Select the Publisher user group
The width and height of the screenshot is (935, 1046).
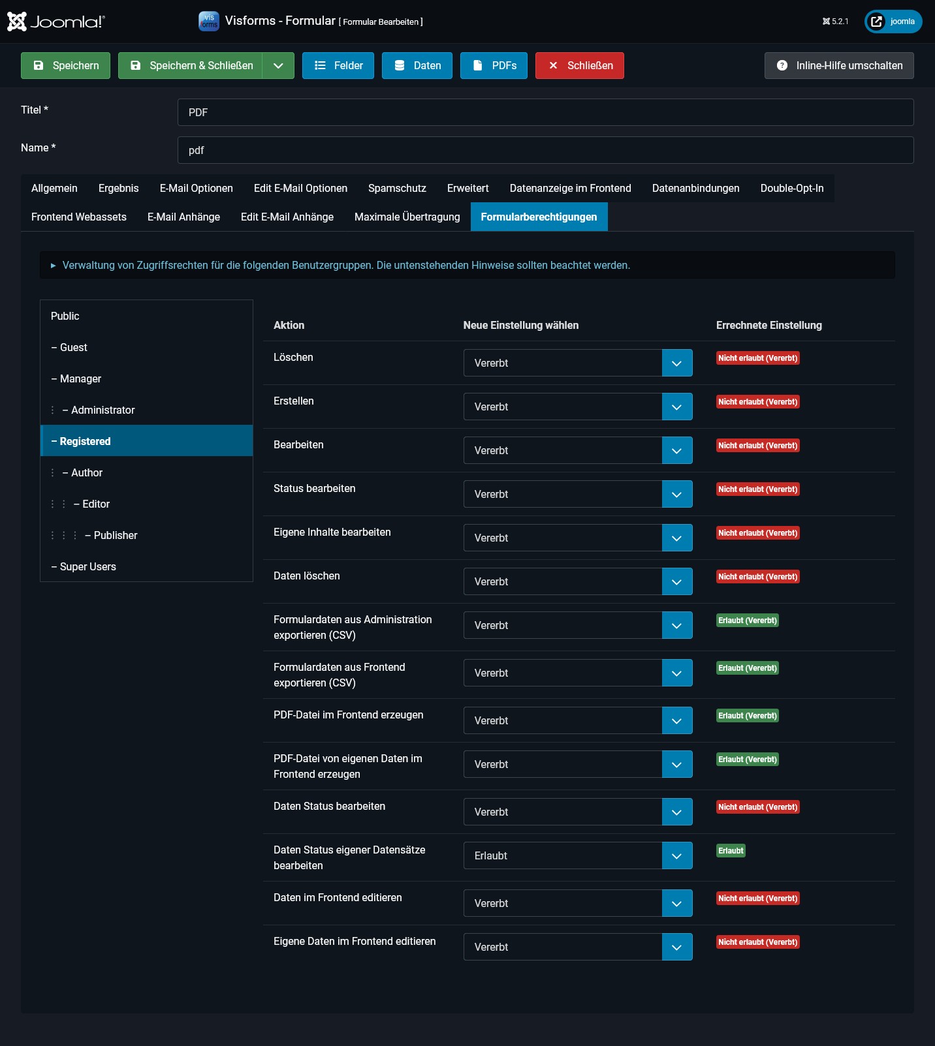tap(115, 535)
